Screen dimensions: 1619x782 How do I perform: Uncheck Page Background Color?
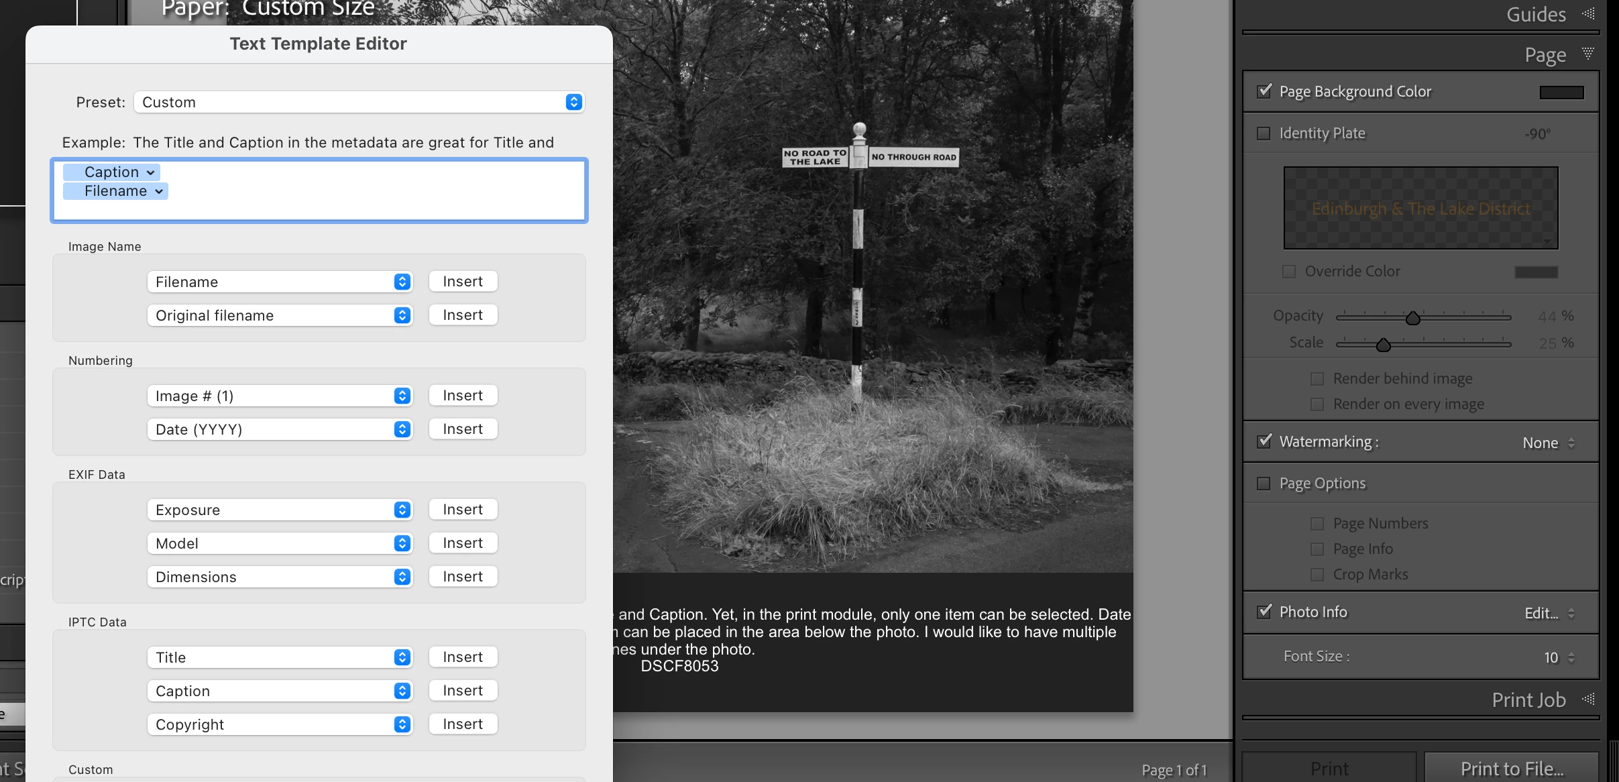coord(1264,91)
